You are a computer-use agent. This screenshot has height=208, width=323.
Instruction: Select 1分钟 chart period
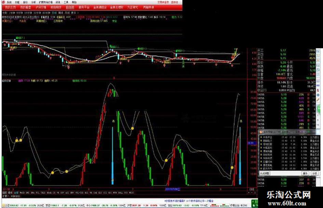pos(12,13)
